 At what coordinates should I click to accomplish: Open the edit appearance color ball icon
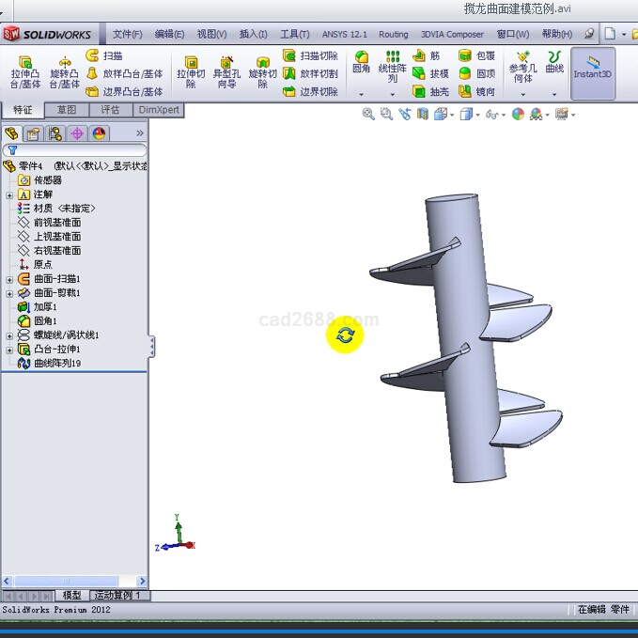pos(517,115)
